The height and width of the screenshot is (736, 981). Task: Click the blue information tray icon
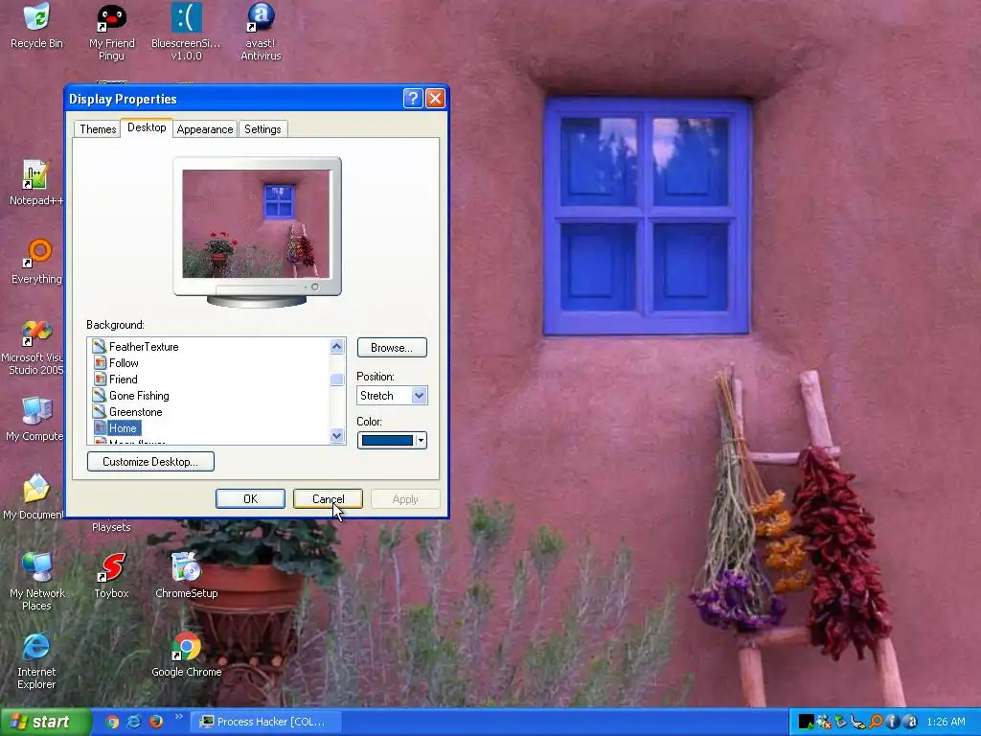pos(893,722)
